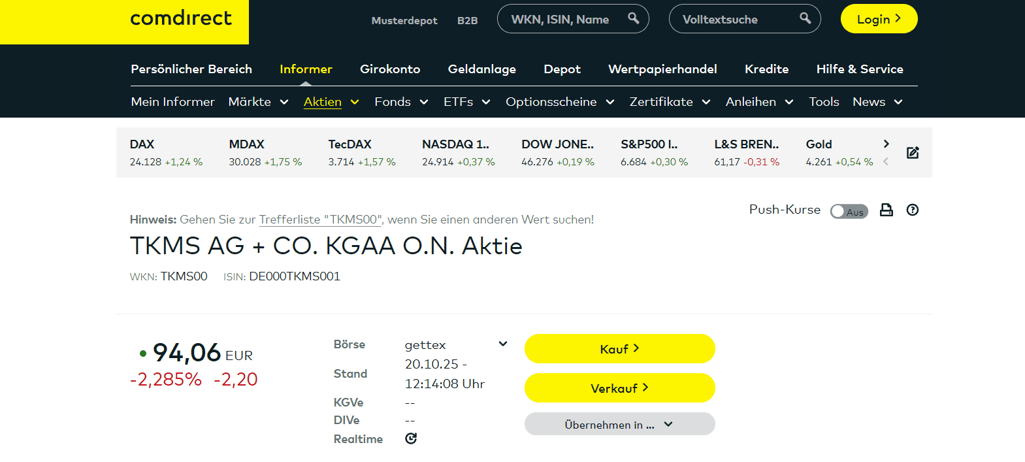Click the Login button

click(879, 19)
